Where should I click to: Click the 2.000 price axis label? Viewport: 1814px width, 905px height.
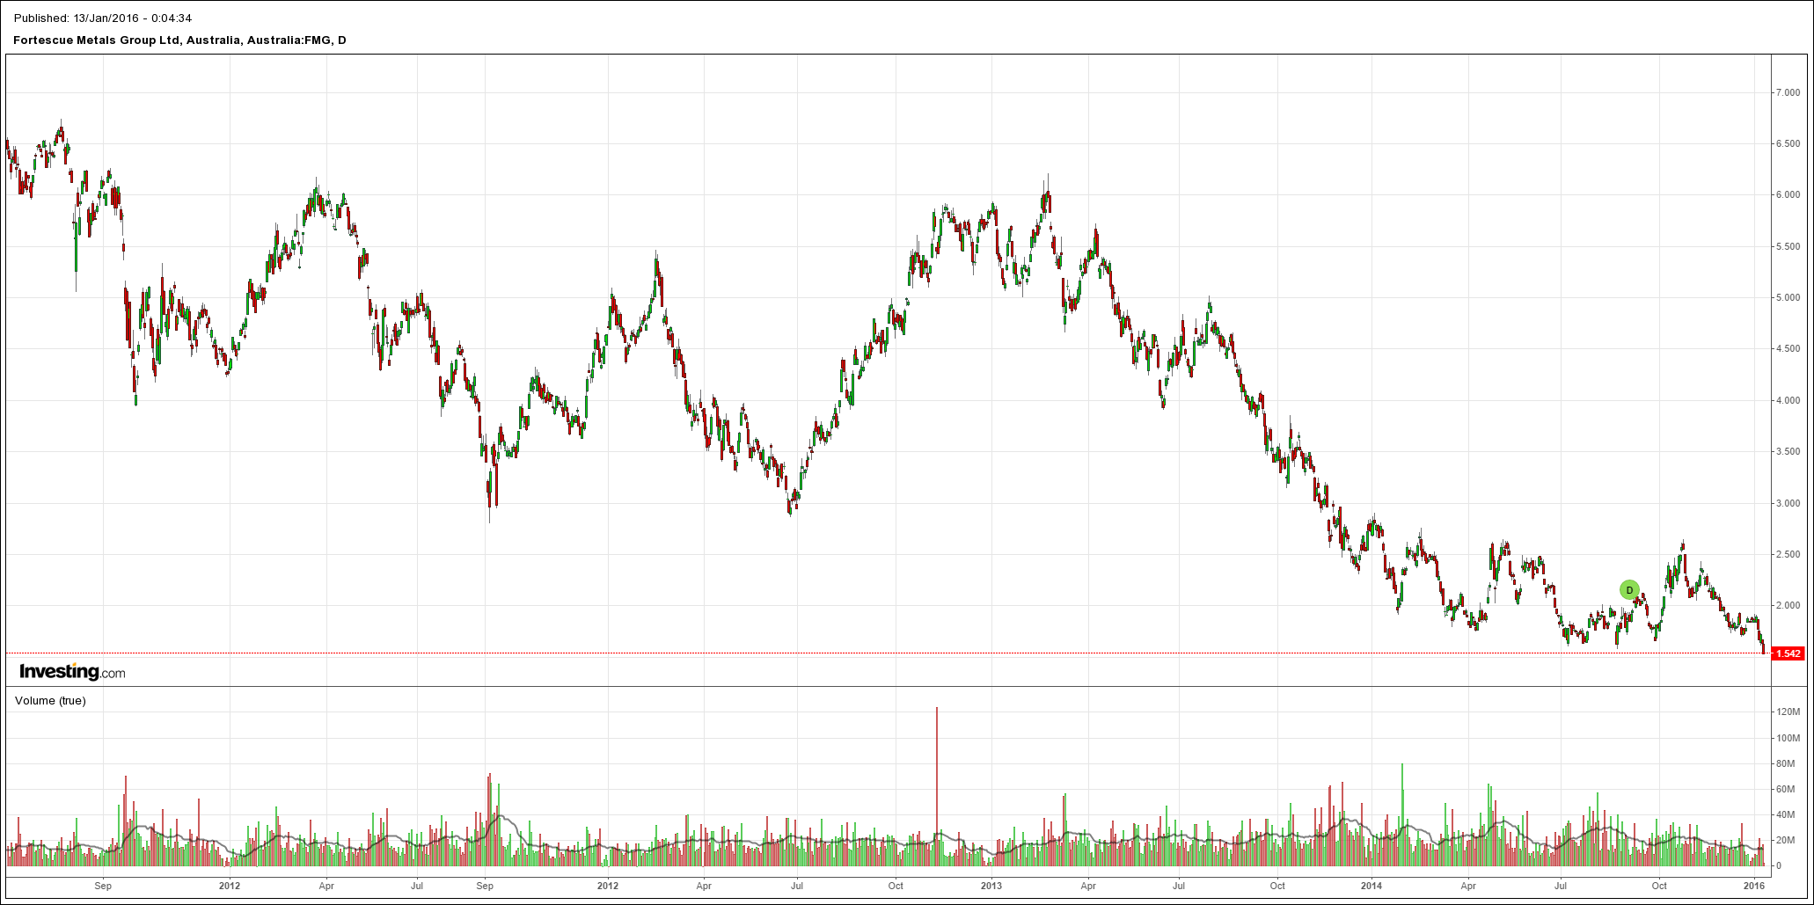coord(1787,605)
